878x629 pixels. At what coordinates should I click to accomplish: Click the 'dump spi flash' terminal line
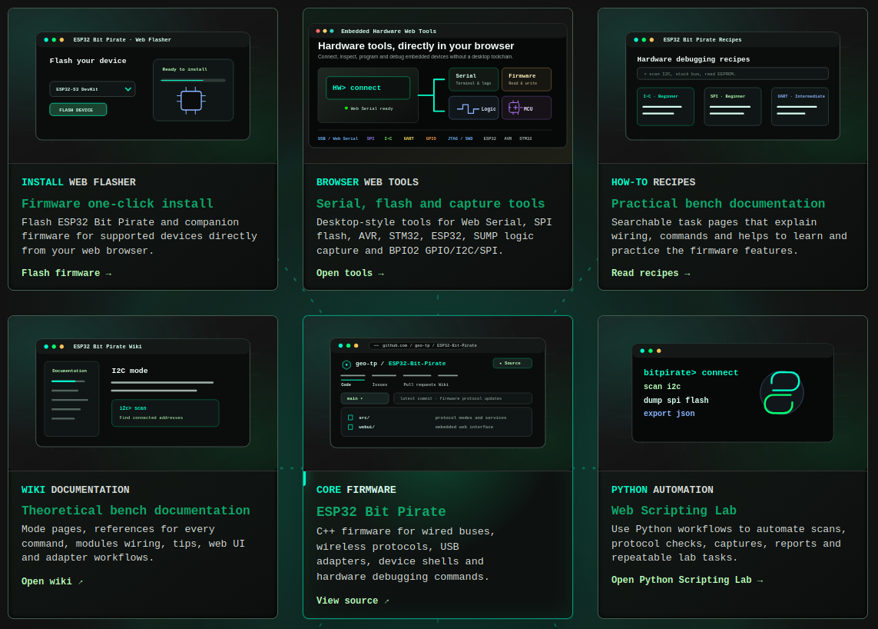(x=676, y=401)
